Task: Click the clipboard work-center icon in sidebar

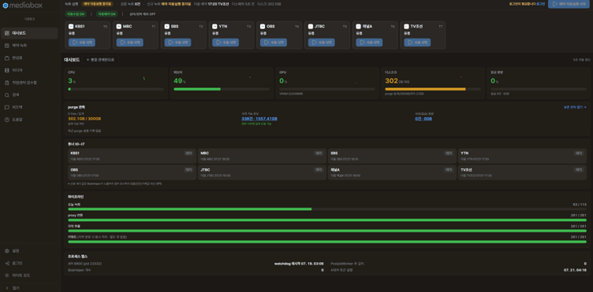Action: tap(7, 82)
